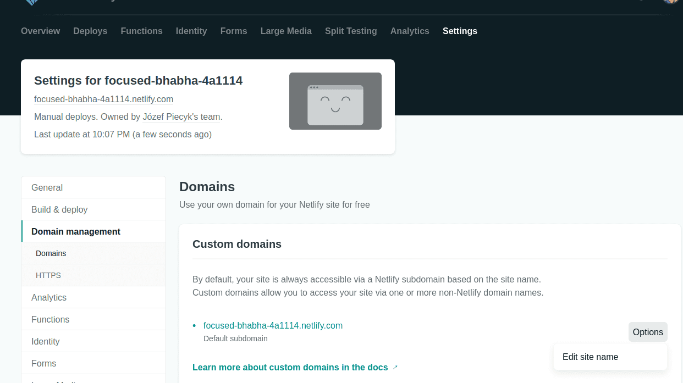The image size is (683, 383).
Task: Choose Edit site name from the menu
Action: coord(590,357)
